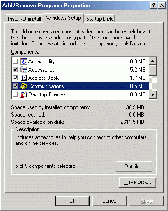Click the Have Disk button

(138, 182)
